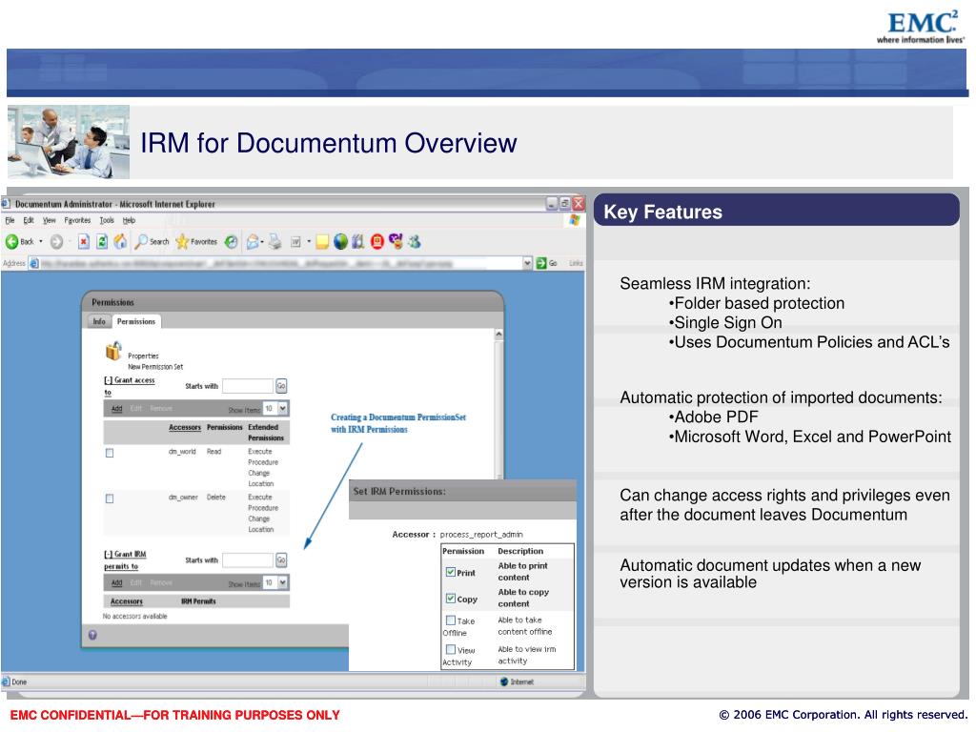
Task: Click the Home icon in IE toolbar
Action: click(x=120, y=241)
